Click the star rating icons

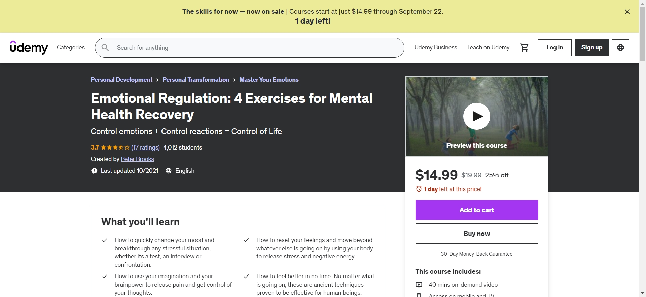coord(115,147)
